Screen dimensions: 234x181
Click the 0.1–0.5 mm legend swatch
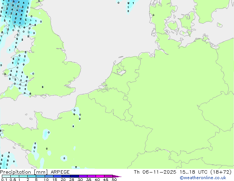(x=6, y=176)
